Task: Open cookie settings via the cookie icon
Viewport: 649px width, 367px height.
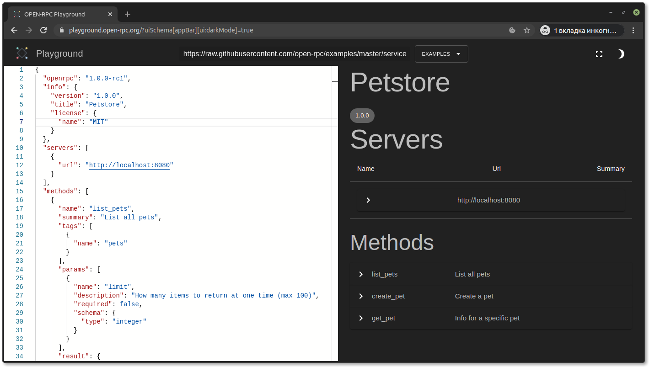Action: click(512, 30)
